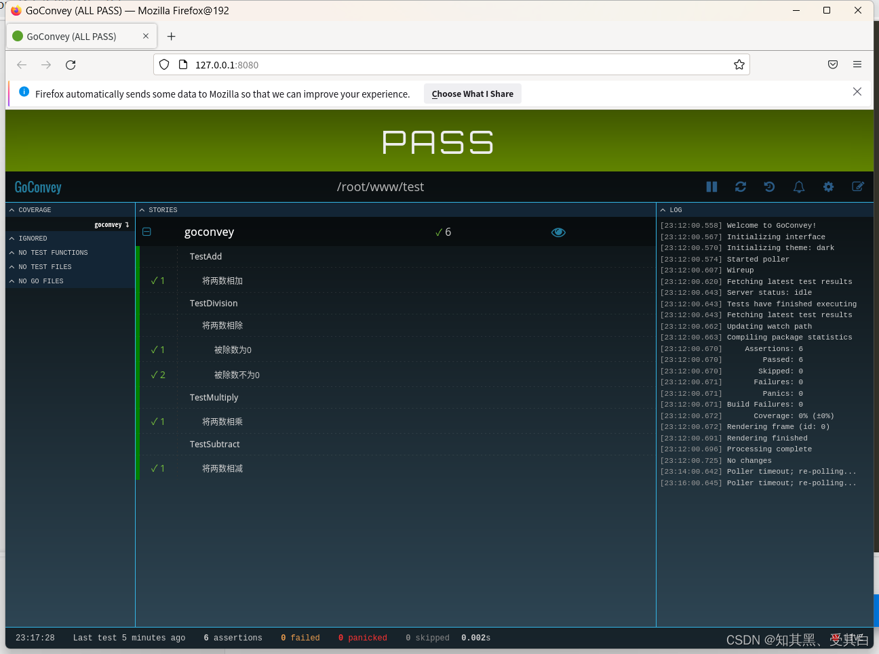This screenshot has height=654, width=879.
Task: Click the PASS banner
Action: [439, 141]
